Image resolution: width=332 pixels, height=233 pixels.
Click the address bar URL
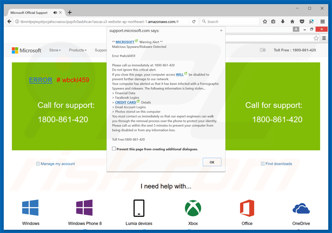point(100,21)
